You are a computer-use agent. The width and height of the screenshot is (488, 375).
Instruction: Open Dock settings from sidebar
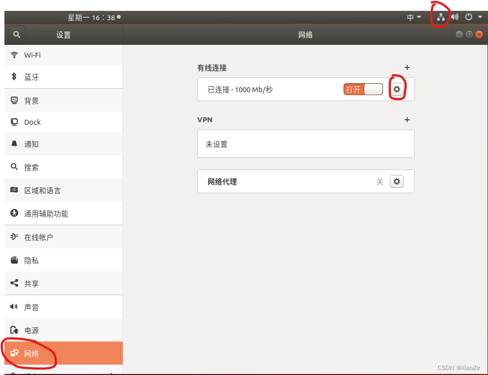click(33, 122)
